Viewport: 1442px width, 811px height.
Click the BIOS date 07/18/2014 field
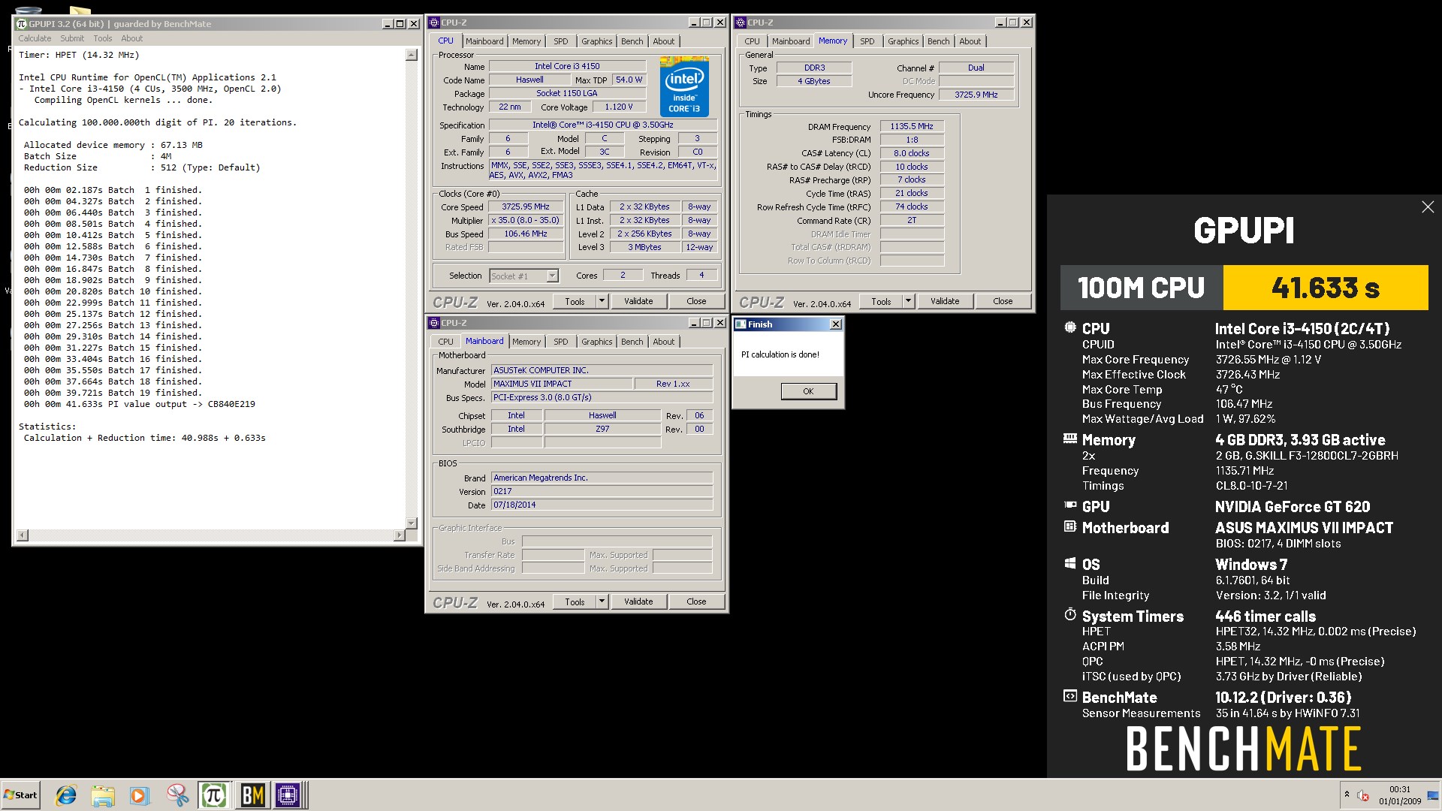pos(602,505)
